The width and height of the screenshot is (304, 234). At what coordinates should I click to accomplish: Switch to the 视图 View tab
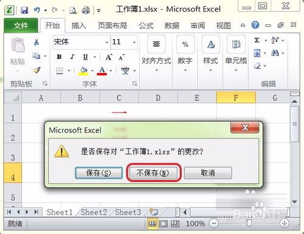coord(223,26)
